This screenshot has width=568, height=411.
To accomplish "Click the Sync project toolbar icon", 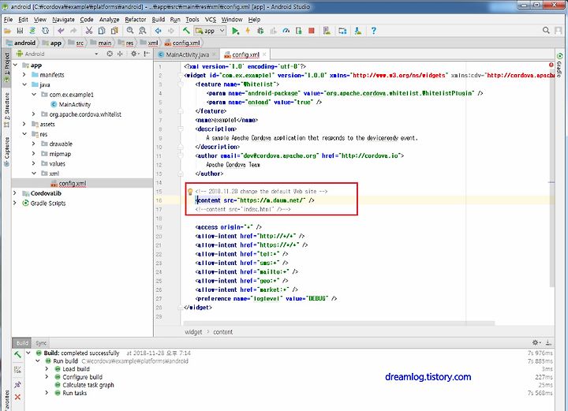I will pyautogui.click(x=32, y=31).
